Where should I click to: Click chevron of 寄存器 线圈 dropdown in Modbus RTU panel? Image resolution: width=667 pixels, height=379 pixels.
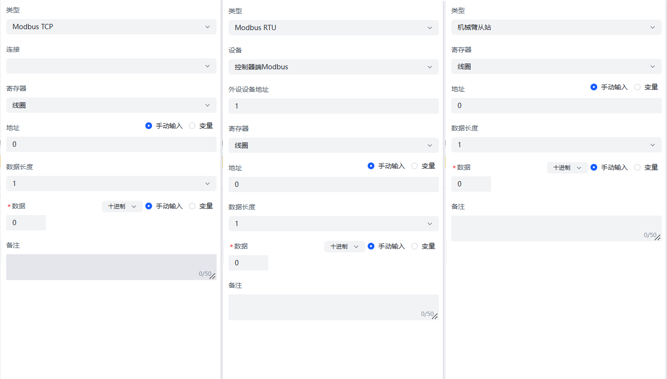430,145
